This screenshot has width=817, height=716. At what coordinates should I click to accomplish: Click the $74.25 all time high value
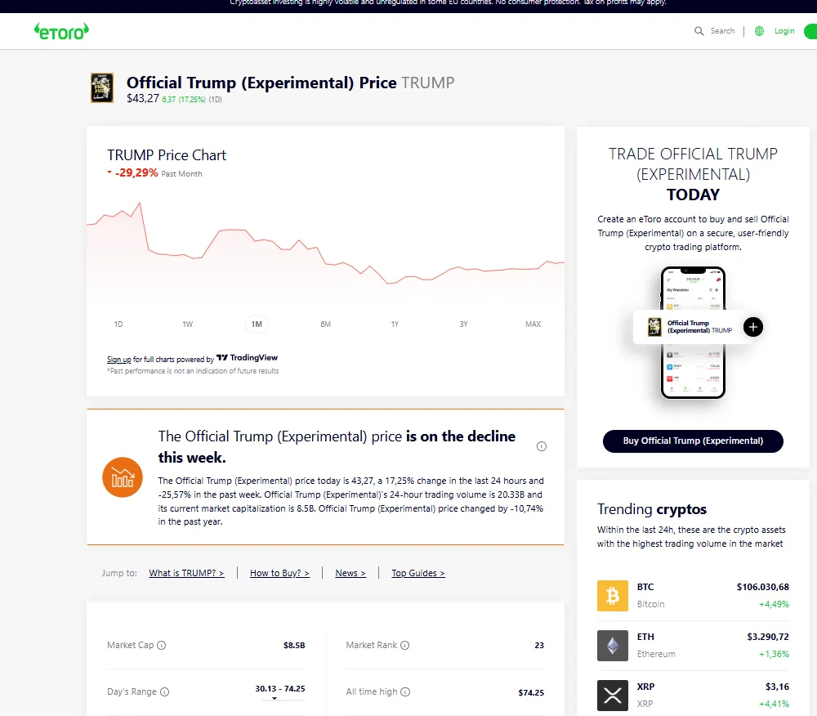[531, 692]
